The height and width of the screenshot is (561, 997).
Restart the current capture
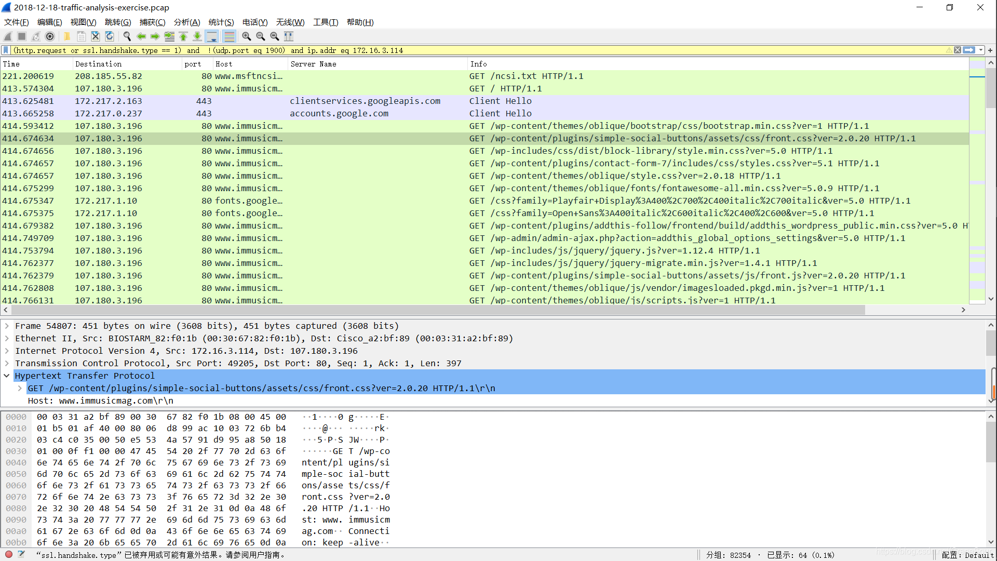point(36,36)
